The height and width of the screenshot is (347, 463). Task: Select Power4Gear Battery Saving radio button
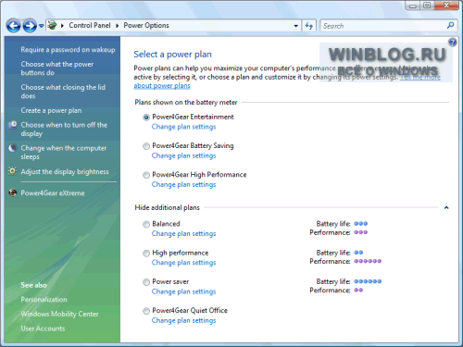click(146, 146)
